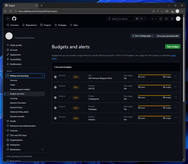Switch to the Repositories tab
The width and height of the screenshot is (188, 164).
(30, 25)
